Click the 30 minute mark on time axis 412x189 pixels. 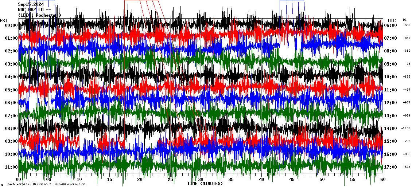click(201, 180)
